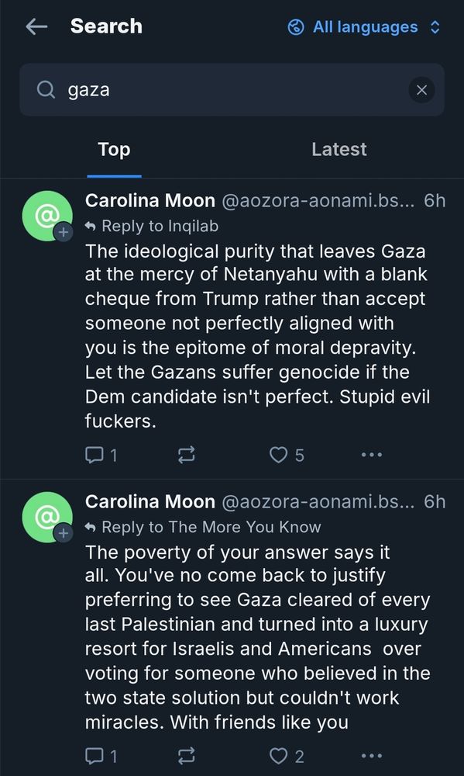Reply to the second Carolina Moon post
The image size is (464, 776).
pos(101,756)
